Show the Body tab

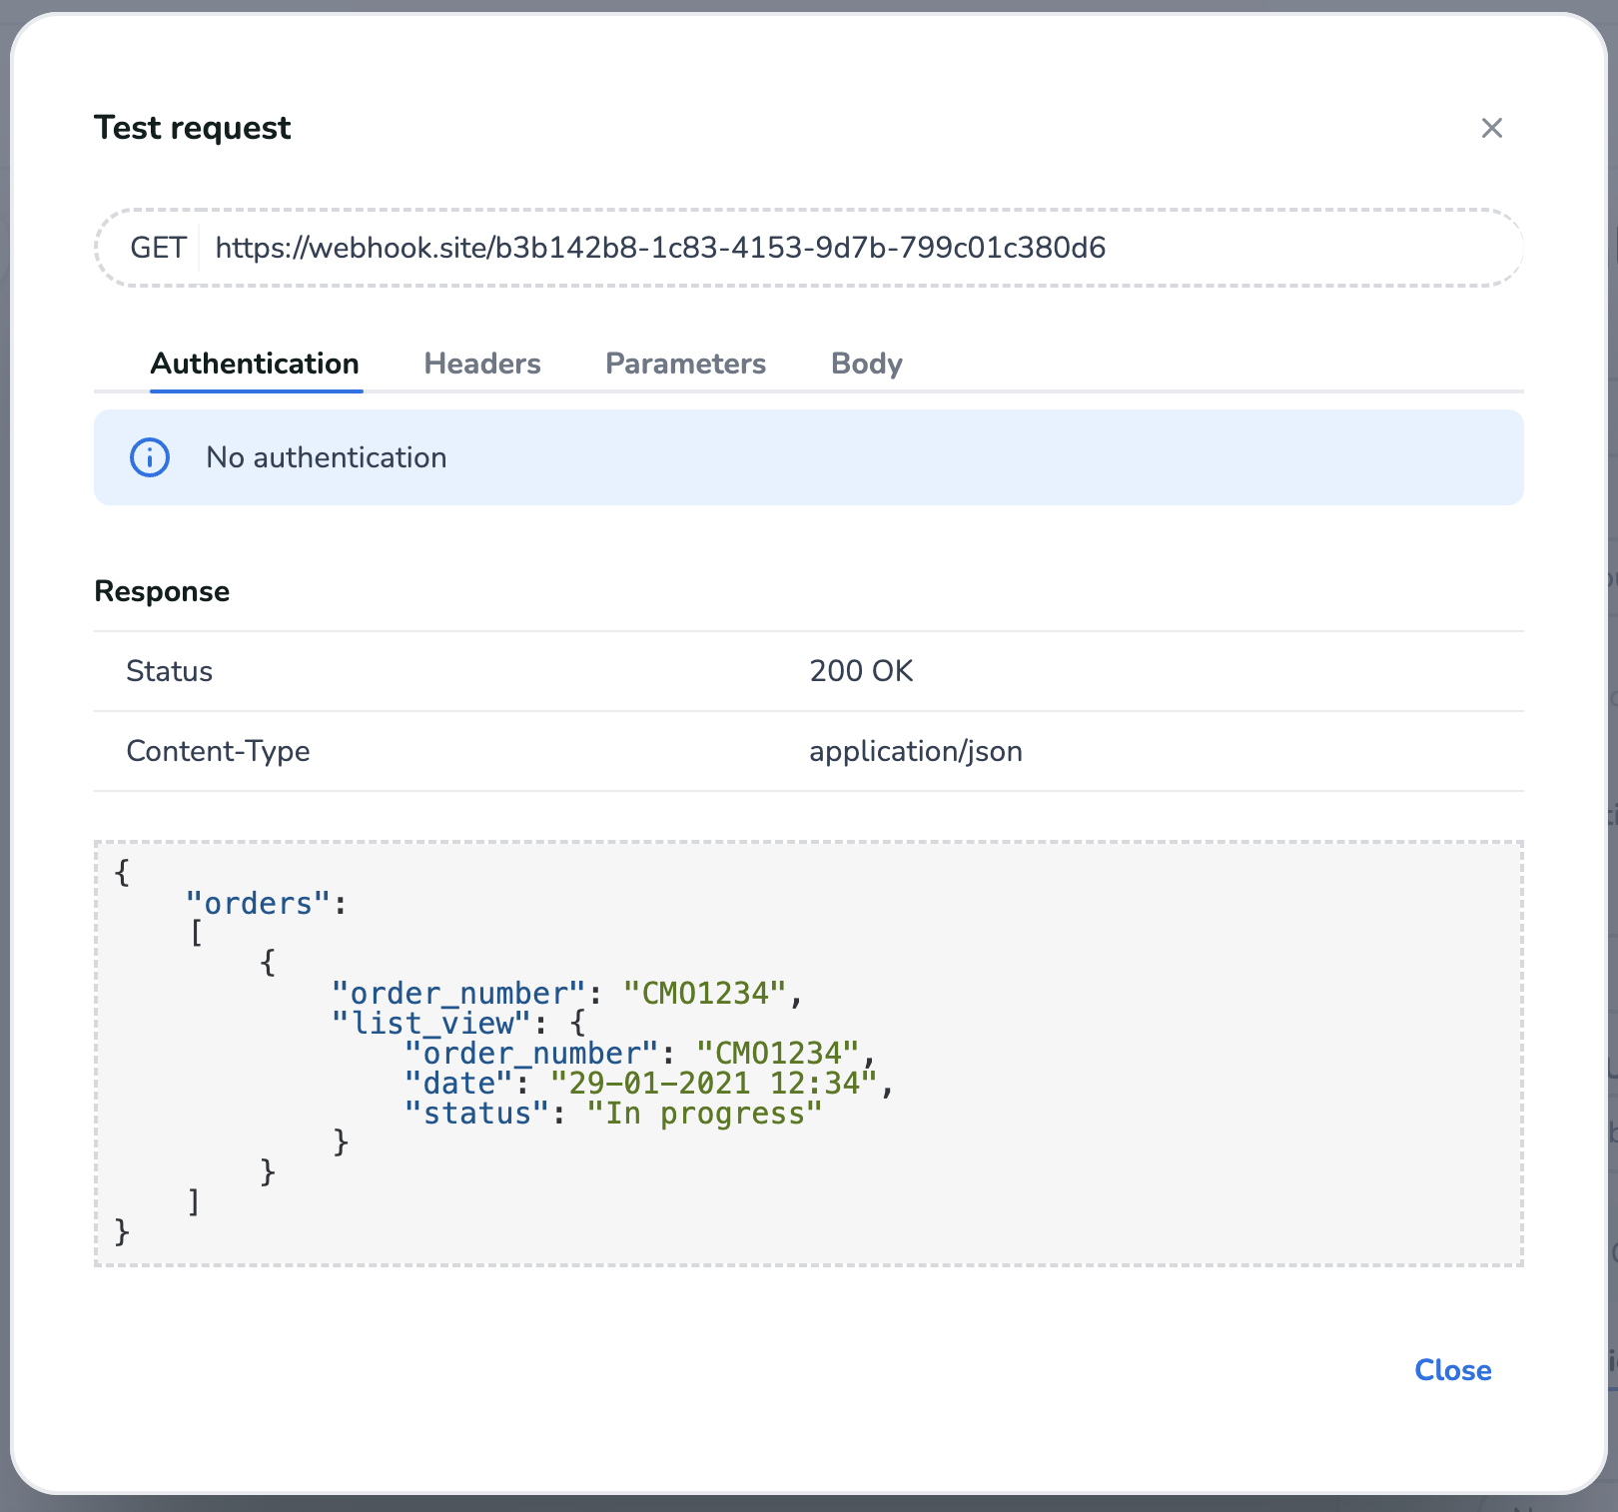[x=866, y=364]
